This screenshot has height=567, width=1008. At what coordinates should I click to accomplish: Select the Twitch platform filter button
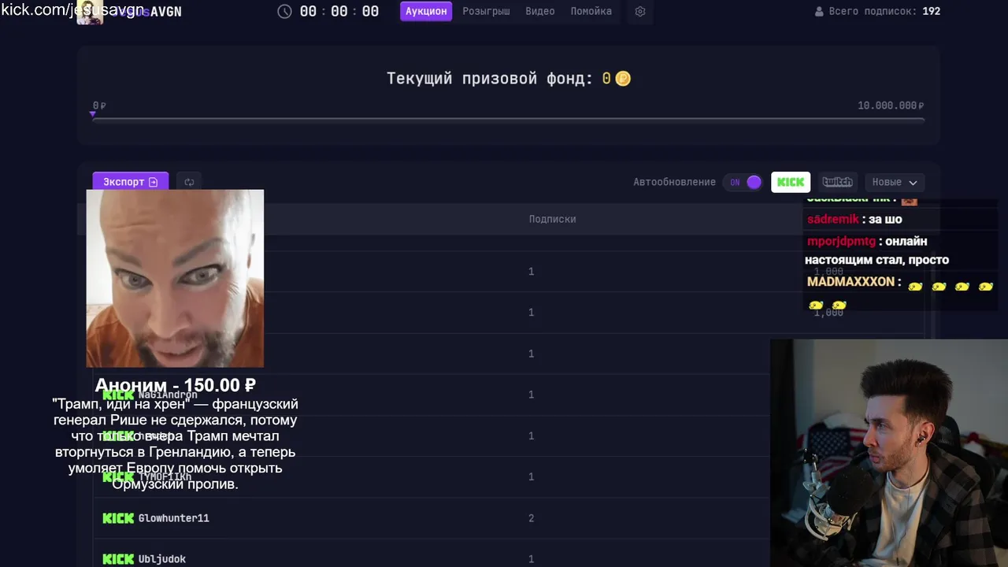click(x=837, y=182)
